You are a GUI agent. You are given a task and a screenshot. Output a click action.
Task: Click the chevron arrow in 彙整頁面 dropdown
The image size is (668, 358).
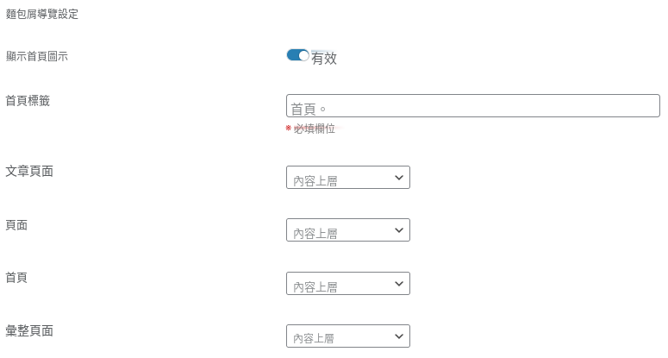(399, 336)
